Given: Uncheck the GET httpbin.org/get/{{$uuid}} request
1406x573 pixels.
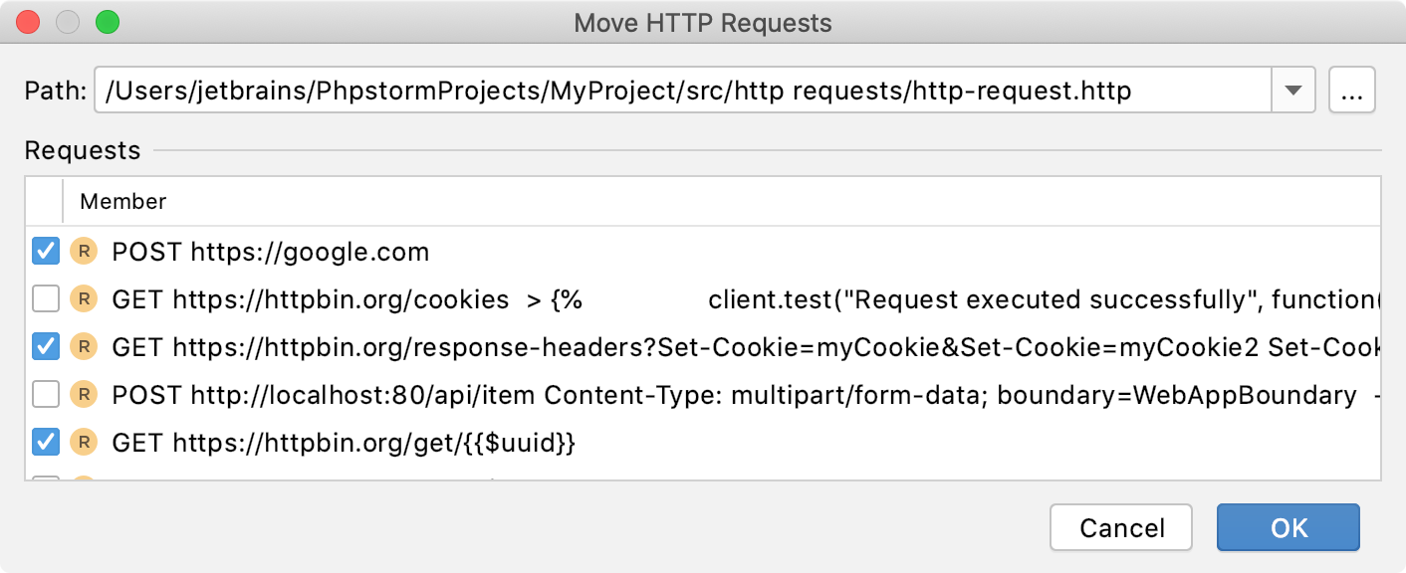Looking at the screenshot, I should tap(46, 442).
